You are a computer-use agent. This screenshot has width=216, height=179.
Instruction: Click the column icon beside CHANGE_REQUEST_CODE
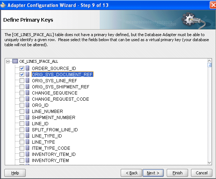pos(28,99)
